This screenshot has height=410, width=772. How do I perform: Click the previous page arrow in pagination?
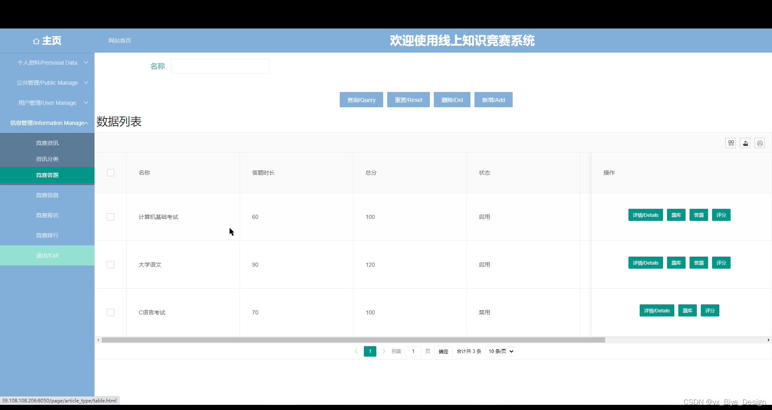tap(356, 351)
